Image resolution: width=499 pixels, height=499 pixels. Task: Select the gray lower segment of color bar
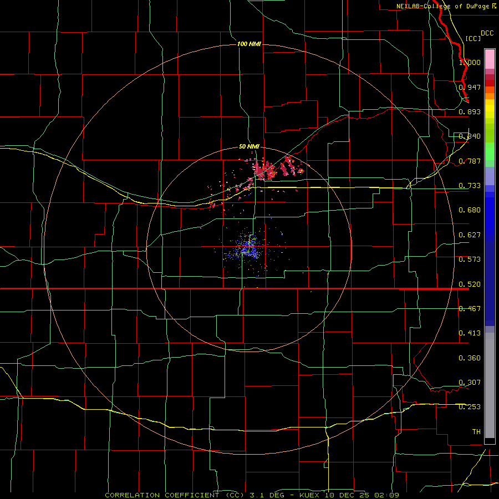click(490, 385)
